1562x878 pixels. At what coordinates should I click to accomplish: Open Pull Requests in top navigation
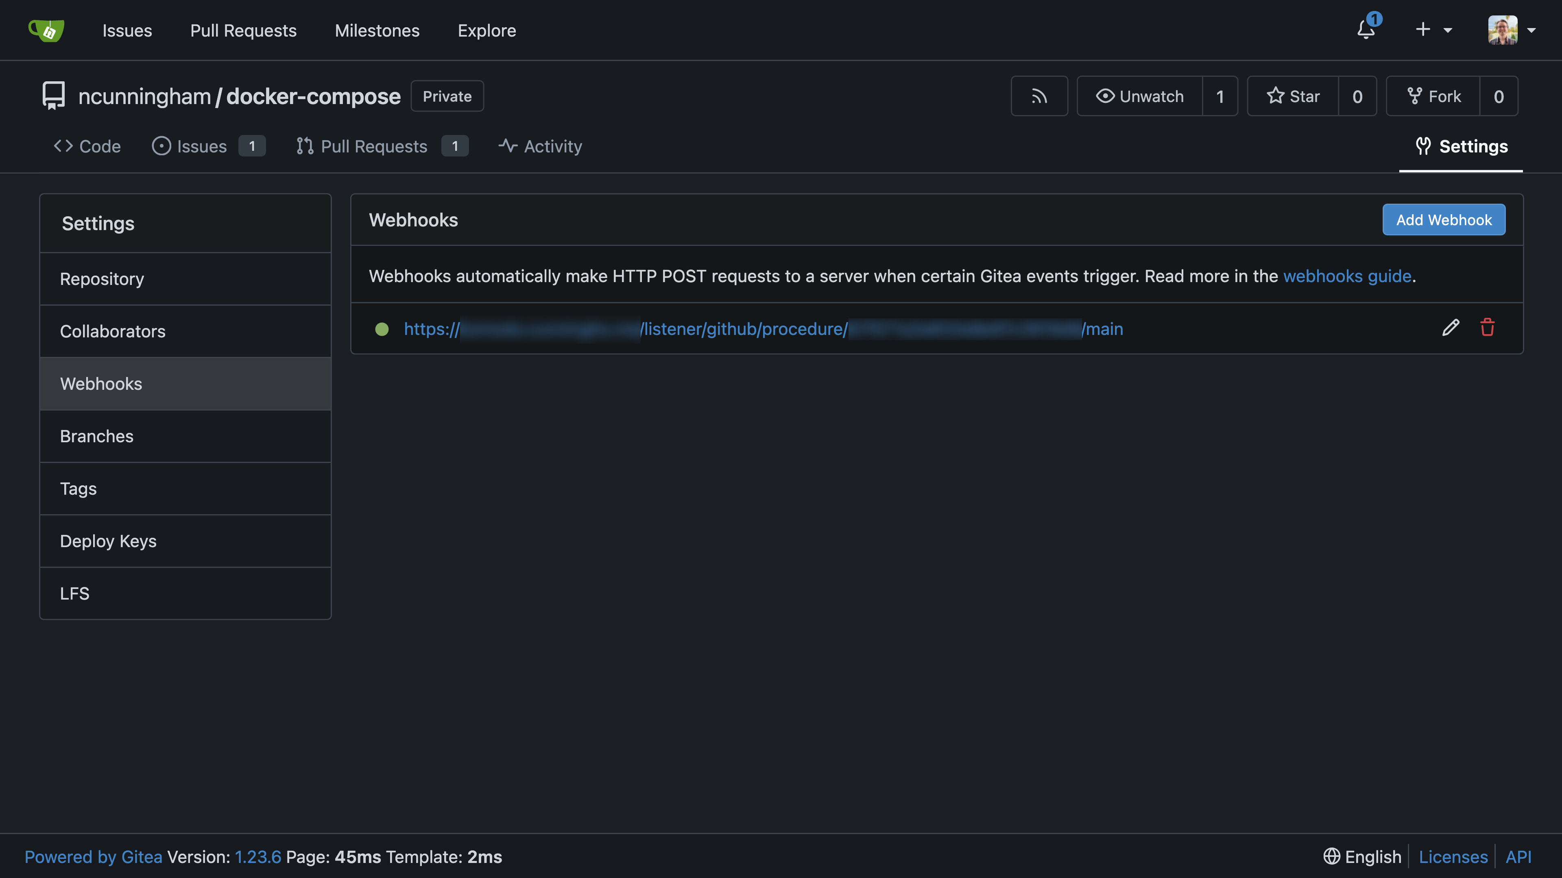point(243,30)
